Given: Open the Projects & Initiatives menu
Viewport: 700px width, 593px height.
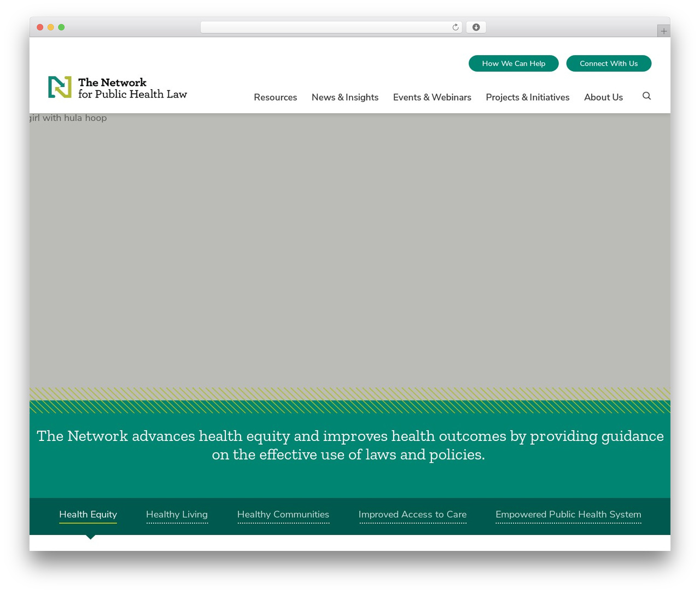Looking at the screenshot, I should coord(527,97).
